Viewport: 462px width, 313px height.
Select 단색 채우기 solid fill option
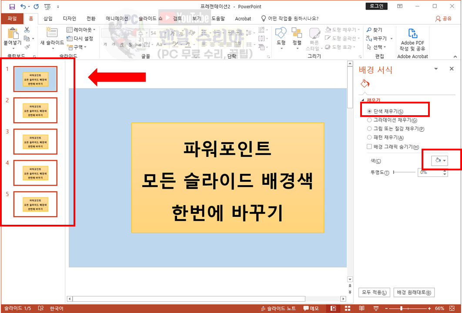point(385,111)
